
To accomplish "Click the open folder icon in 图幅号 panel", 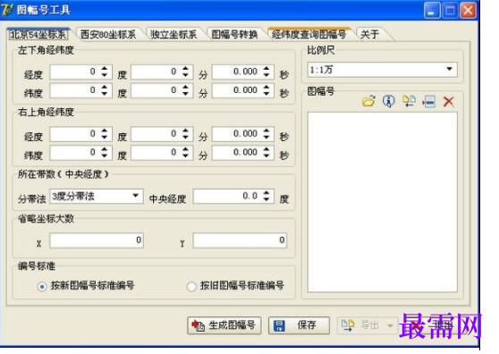I will point(368,101).
